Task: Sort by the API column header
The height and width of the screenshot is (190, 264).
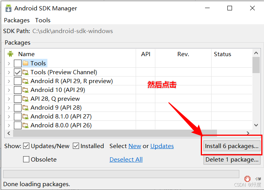Action: 146,54
